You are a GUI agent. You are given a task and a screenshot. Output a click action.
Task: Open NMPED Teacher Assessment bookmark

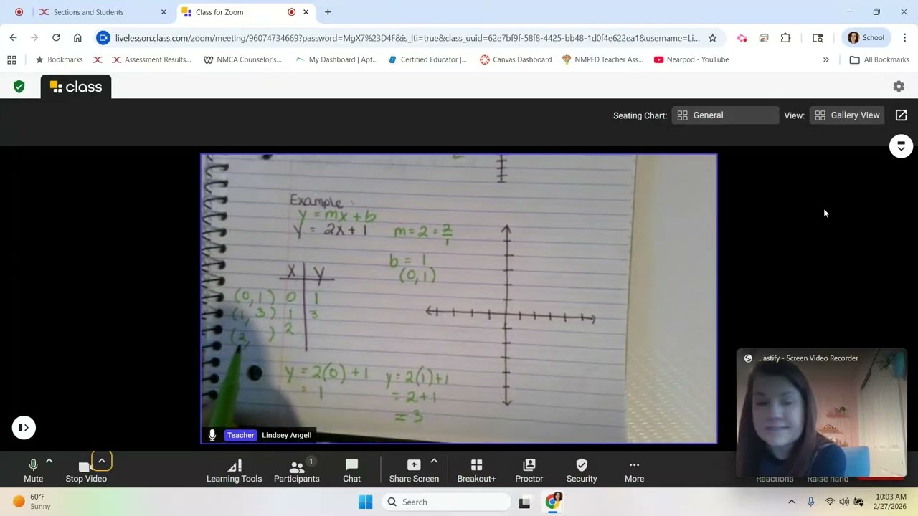coord(602,59)
